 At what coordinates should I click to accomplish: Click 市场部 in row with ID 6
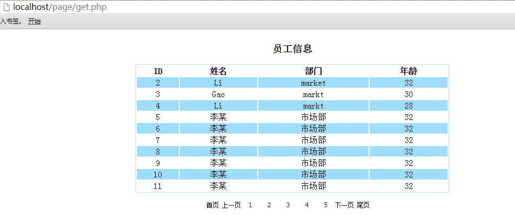tap(313, 128)
